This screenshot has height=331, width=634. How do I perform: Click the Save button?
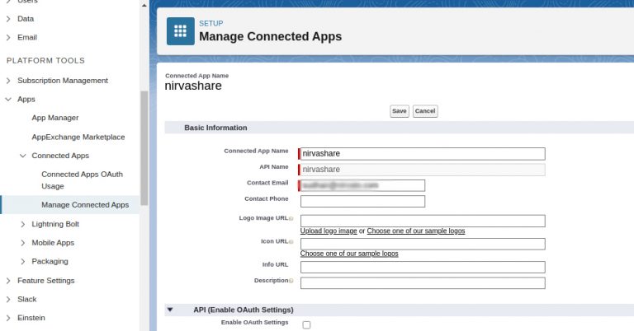click(399, 111)
